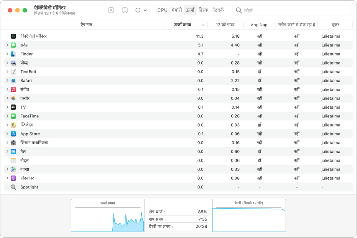Select the Apple TV app icon

[13, 107]
